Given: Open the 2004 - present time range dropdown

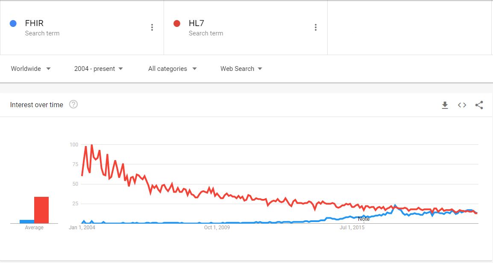Looking at the screenshot, I should tap(98, 69).
